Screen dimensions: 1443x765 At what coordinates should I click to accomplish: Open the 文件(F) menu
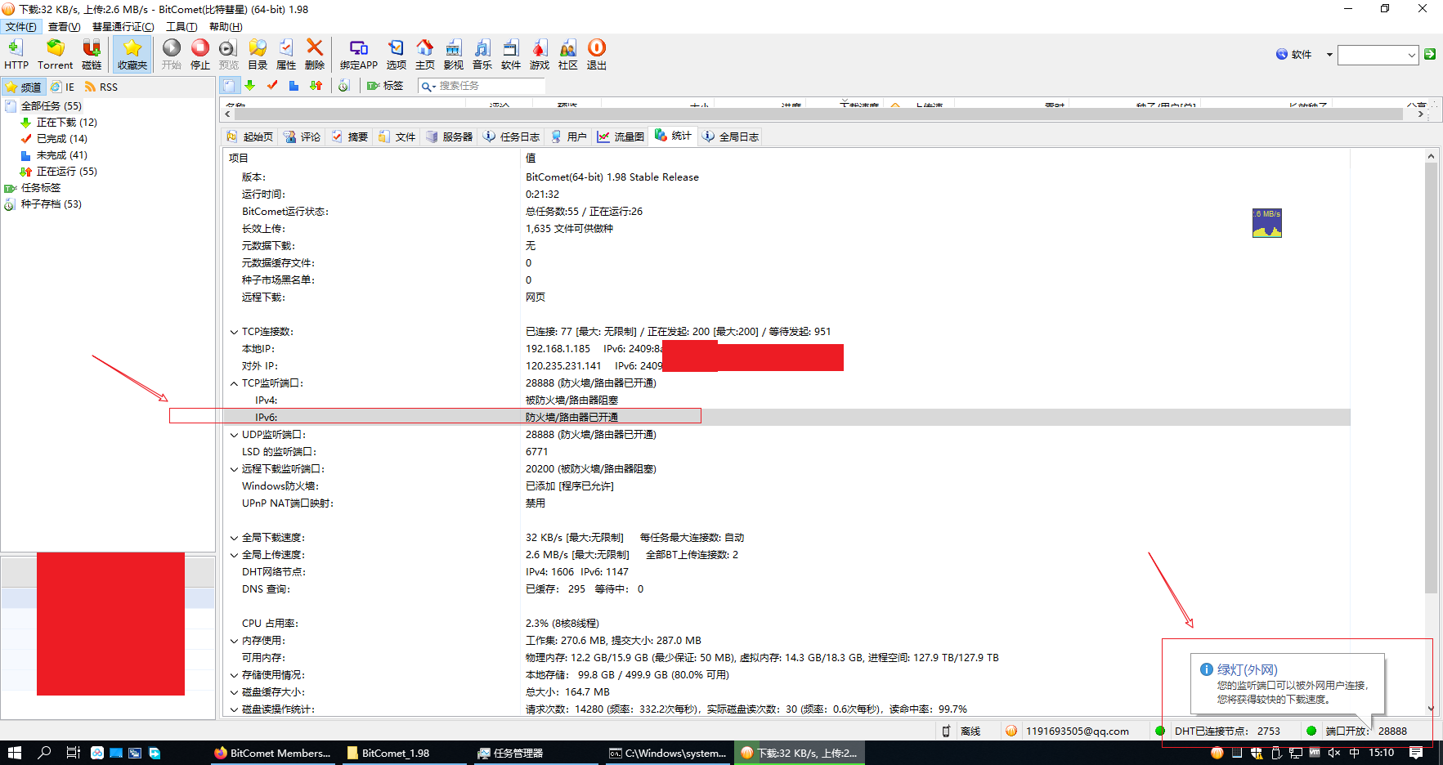coord(20,26)
